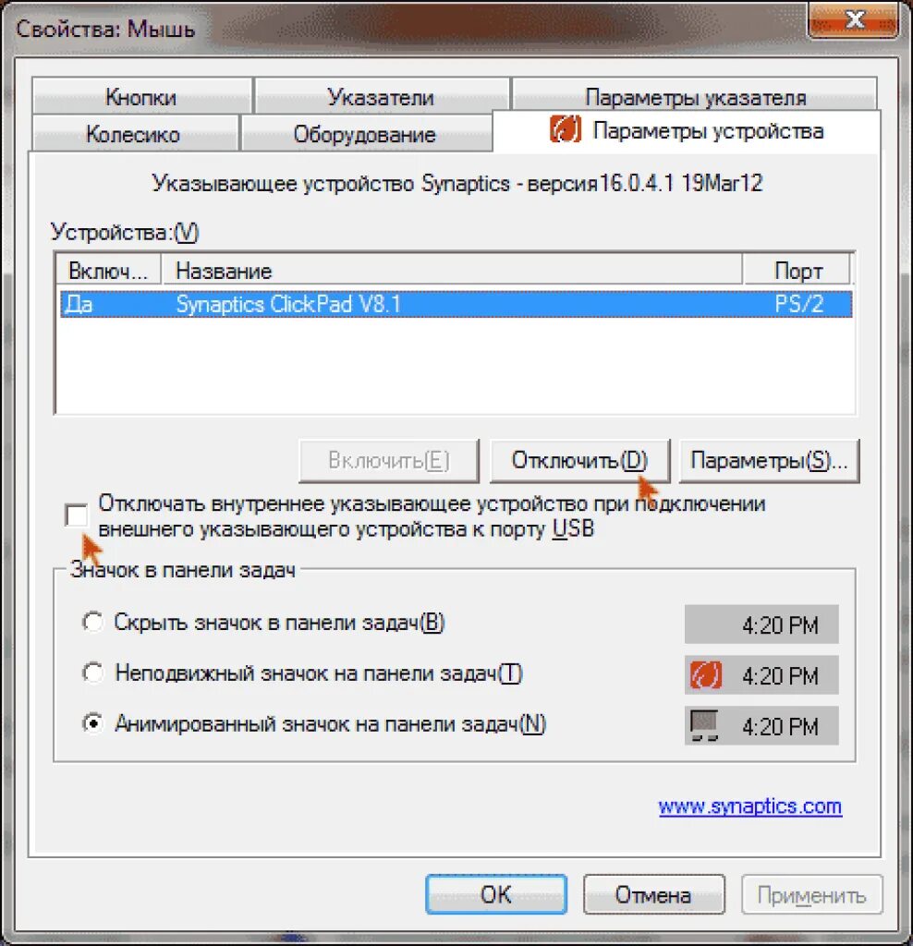The width and height of the screenshot is (913, 946).
Task: Select Неподвижный значок на панели задач option
Action: tap(93, 673)
